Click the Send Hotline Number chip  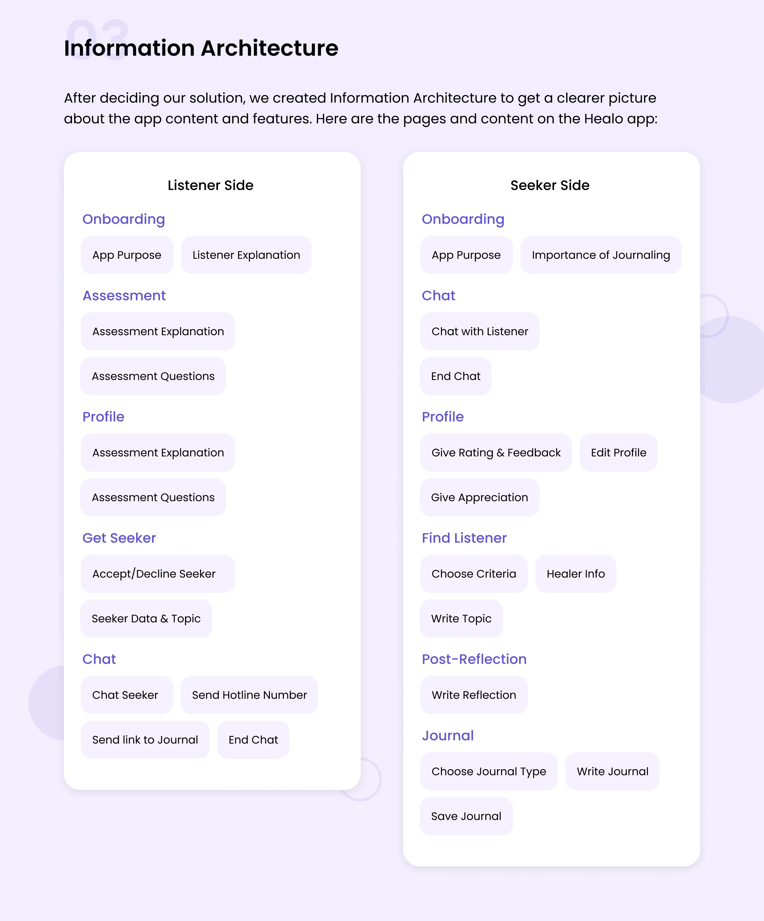[x=249, y=695]
